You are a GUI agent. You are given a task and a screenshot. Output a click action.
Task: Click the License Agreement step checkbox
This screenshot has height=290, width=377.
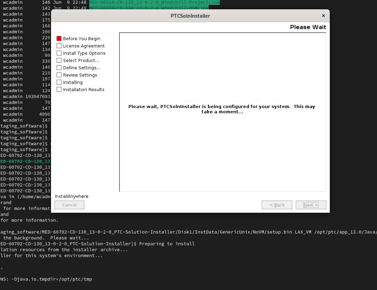59,46
